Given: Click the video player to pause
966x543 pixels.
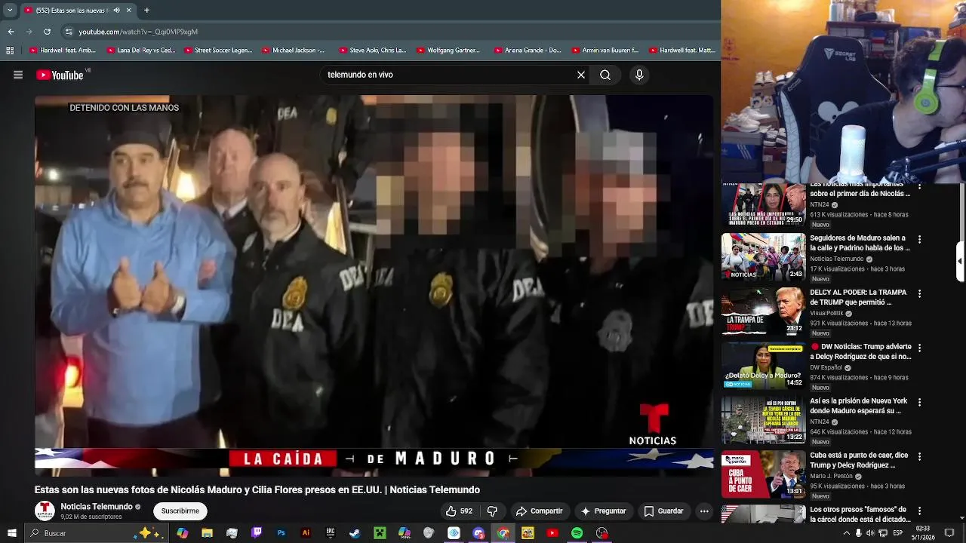Looking at the screenshot, I should point(374,285).
